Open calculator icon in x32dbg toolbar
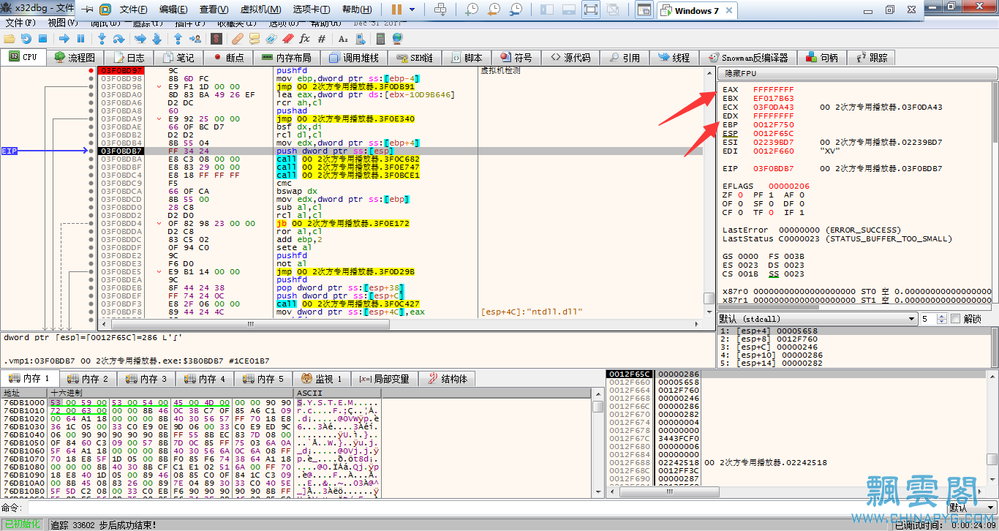 coord(381,38)
